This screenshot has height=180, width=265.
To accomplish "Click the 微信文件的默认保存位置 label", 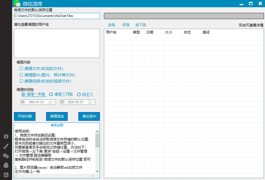I will point(33,10).
